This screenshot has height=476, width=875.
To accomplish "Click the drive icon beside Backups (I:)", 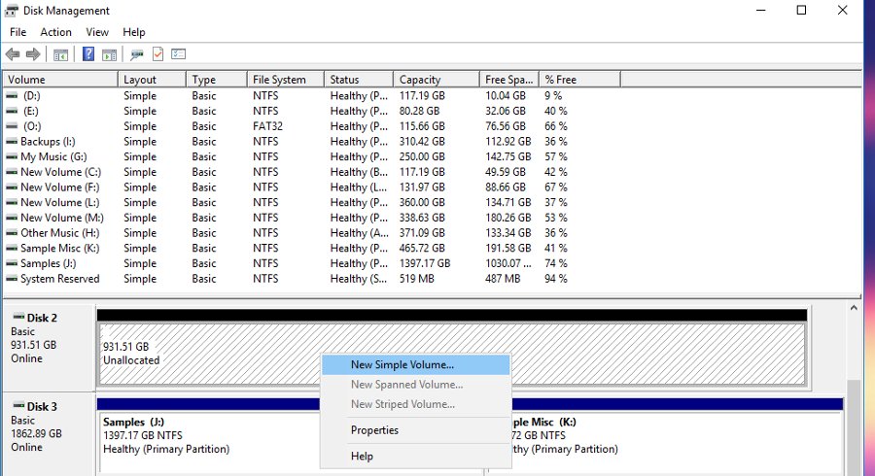I will click(12, 142).
